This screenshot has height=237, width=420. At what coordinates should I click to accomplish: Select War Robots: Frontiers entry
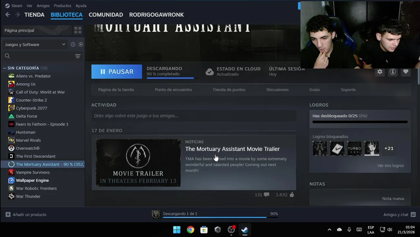tap(36, 188)
